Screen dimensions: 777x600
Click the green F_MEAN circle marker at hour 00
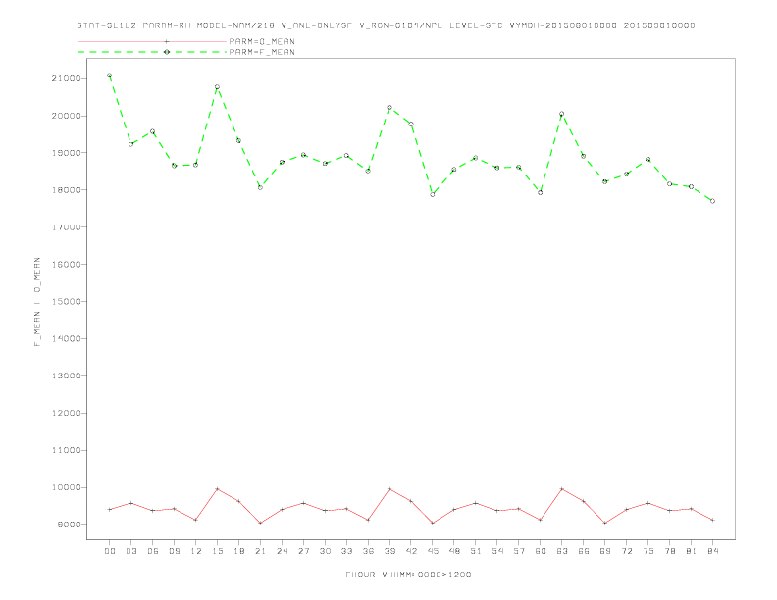coord(110,75)
